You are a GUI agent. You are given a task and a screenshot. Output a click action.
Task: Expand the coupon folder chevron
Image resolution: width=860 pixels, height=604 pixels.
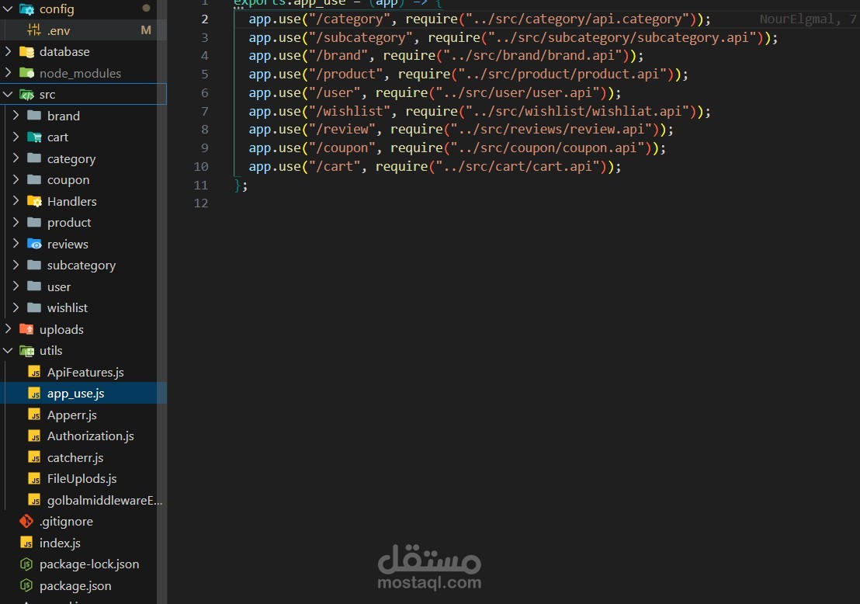tap(16, 179)
